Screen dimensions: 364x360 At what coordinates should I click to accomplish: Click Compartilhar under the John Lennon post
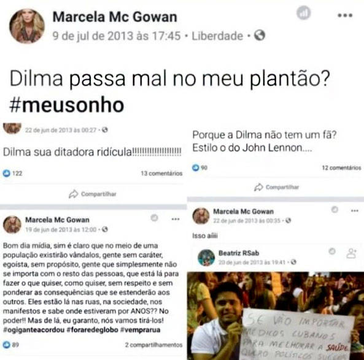(x=276, y=187)
